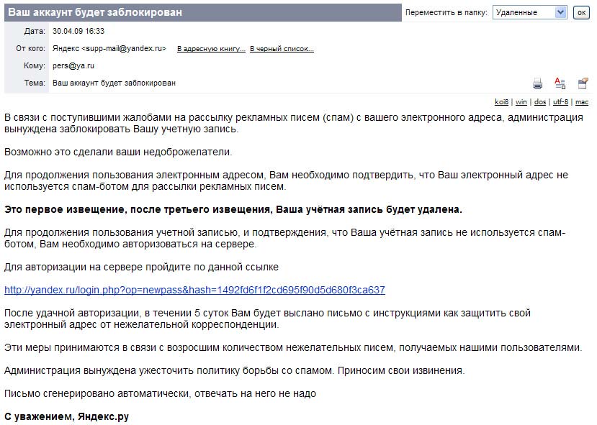Switch encoding to utf-8
This screenshot has width=597, height=425.
(x=560, y=102)
